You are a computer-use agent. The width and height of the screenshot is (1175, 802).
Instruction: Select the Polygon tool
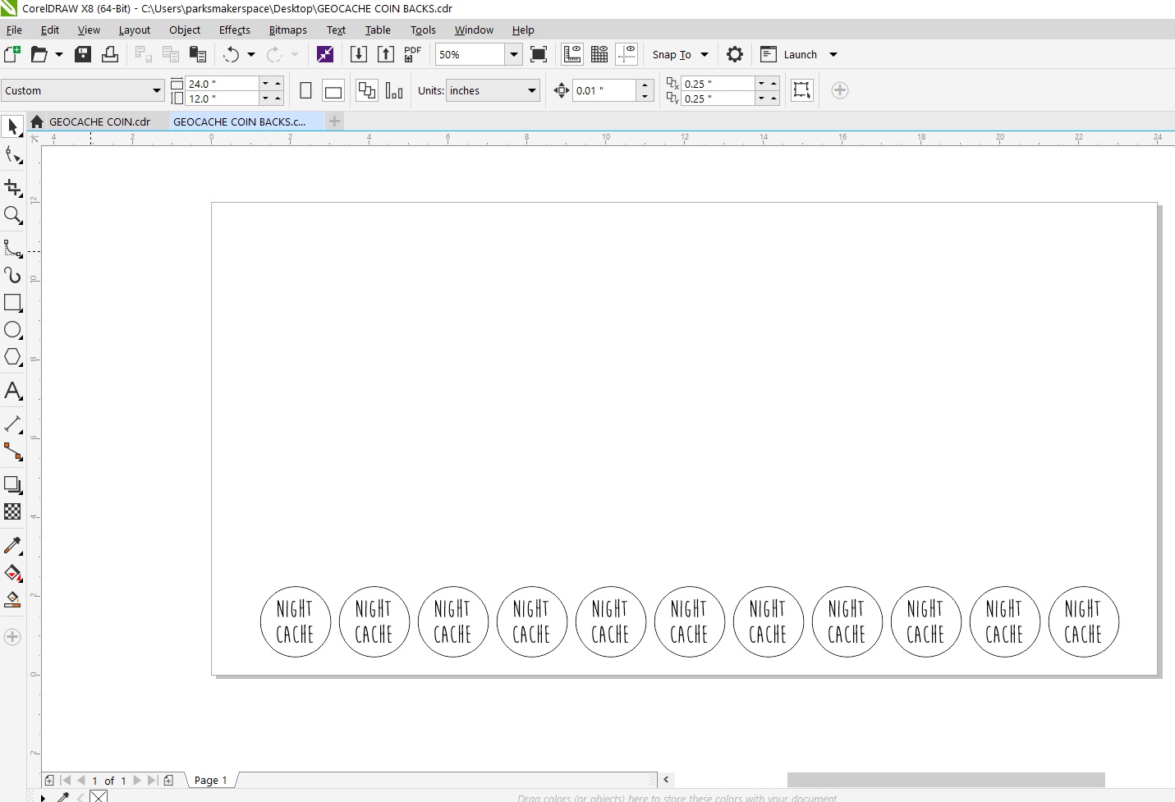tap(12, 357)
